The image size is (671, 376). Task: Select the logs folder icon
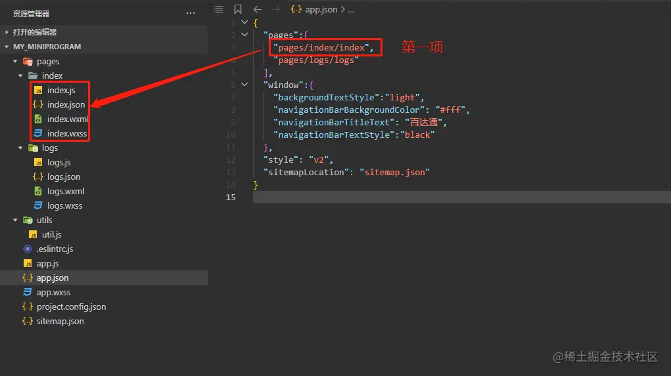click(33, 148)
